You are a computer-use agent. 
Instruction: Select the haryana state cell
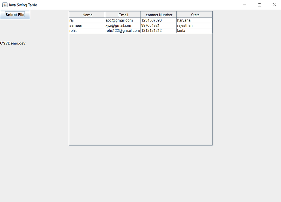(195, 20)
